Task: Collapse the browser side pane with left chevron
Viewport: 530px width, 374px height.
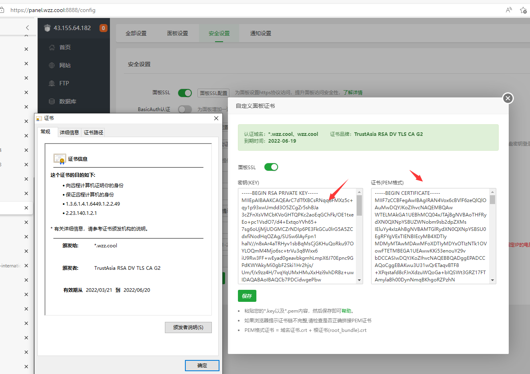Action: tap(27, 28)
